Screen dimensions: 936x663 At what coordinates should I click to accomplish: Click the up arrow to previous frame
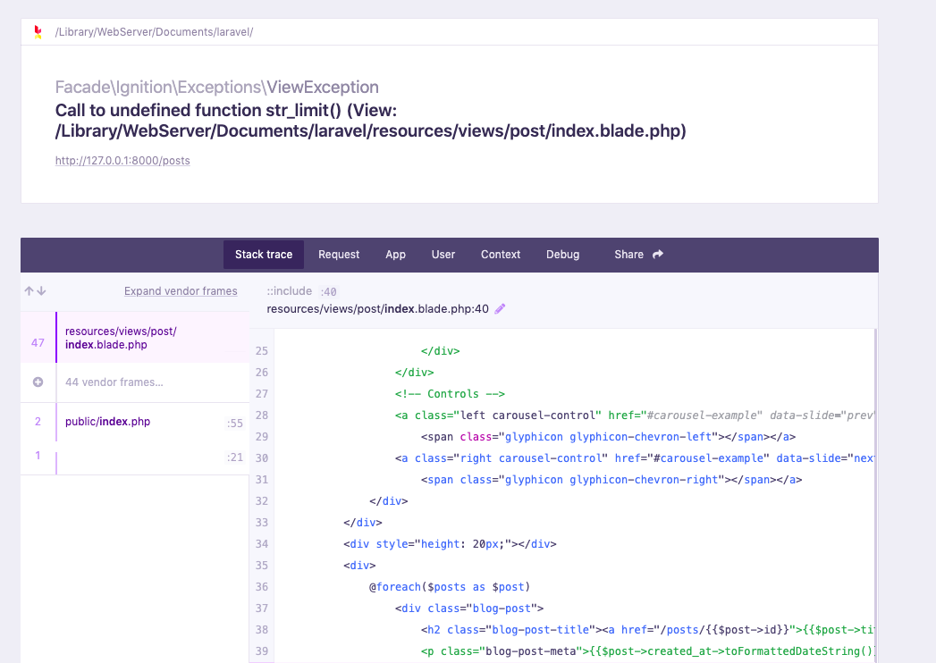coord(29,290)
